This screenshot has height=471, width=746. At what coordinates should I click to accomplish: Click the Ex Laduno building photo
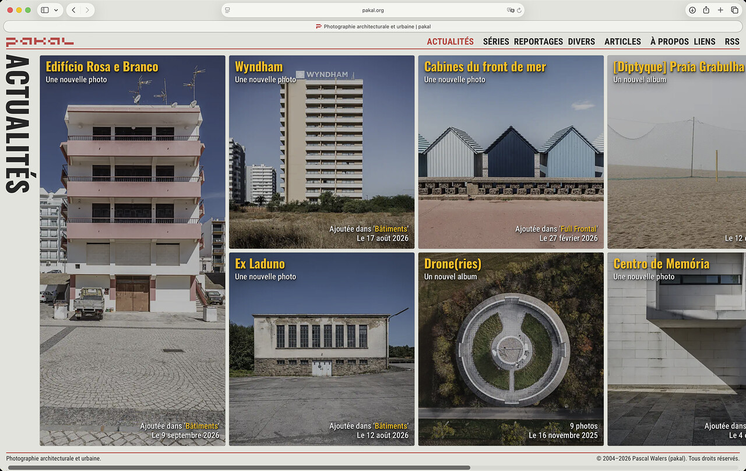pyautogui.click(x=322, y=349)
